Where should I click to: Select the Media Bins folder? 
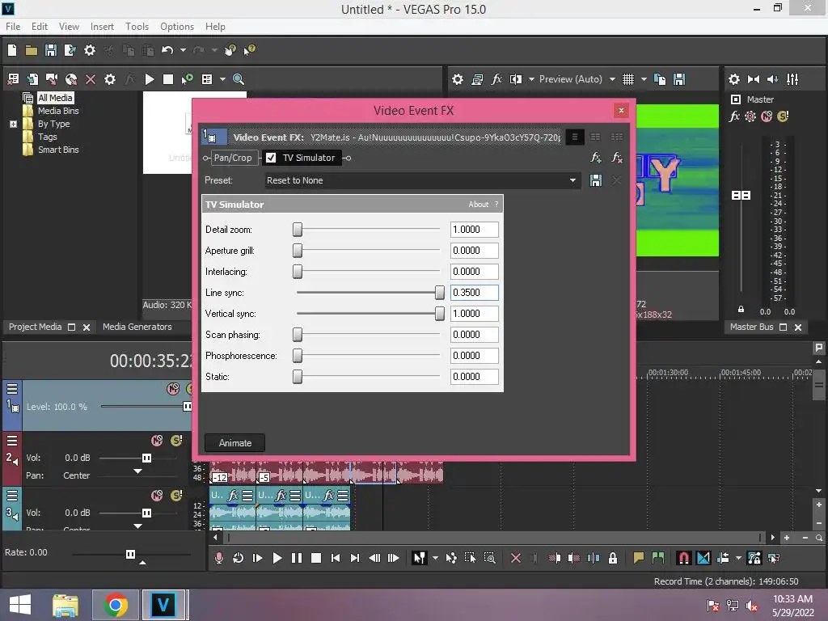tap(58, 111)
